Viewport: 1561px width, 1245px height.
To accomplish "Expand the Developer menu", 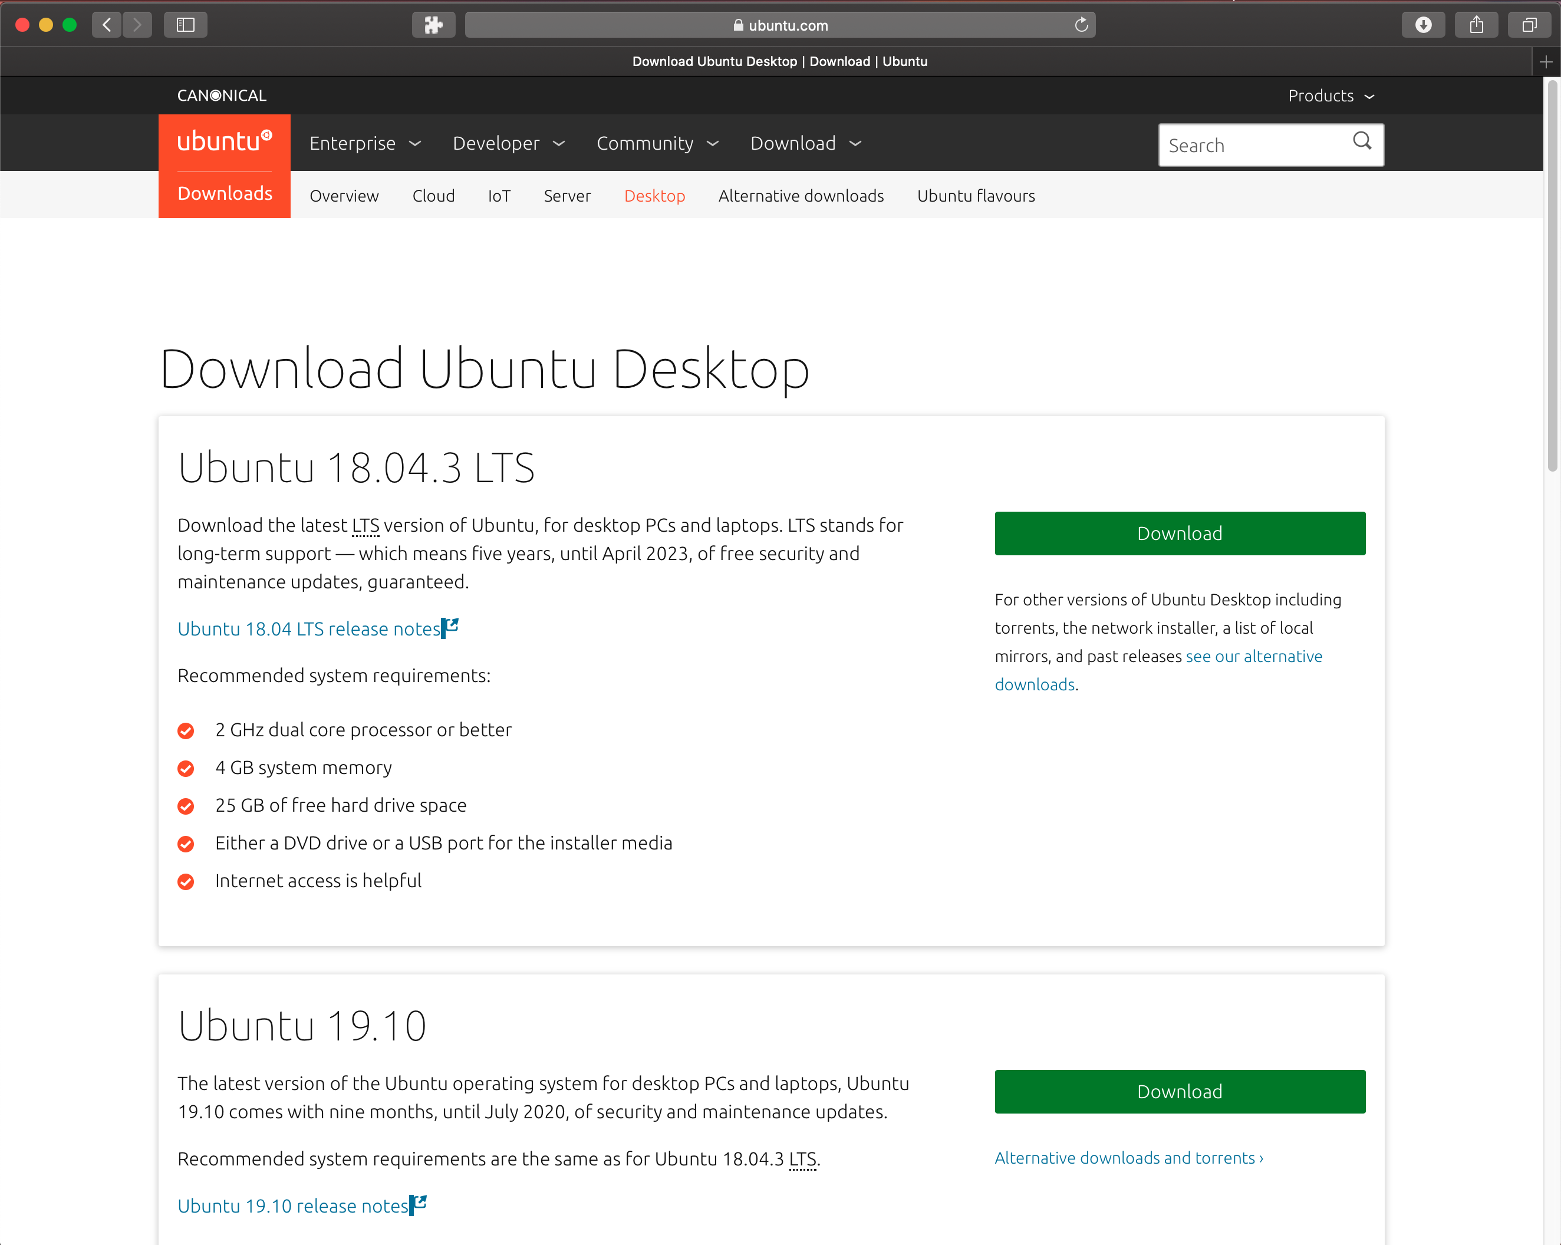I will coord(508,143).
